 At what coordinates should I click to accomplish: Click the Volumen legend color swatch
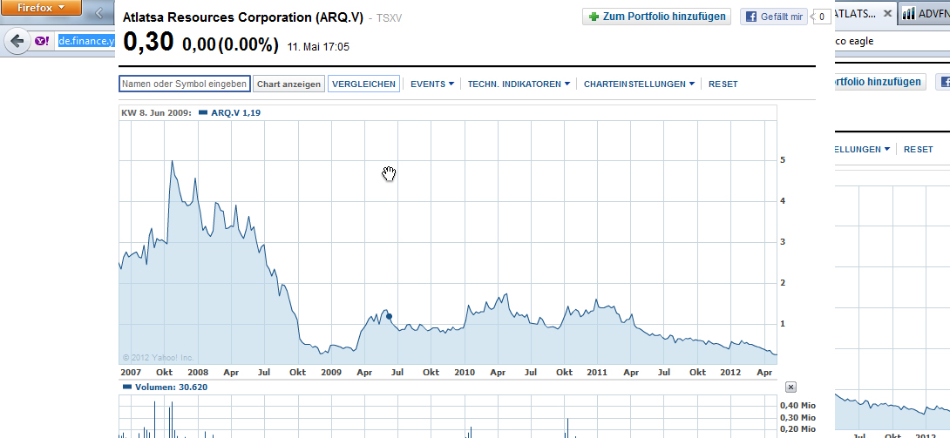(x=126, y=387)
